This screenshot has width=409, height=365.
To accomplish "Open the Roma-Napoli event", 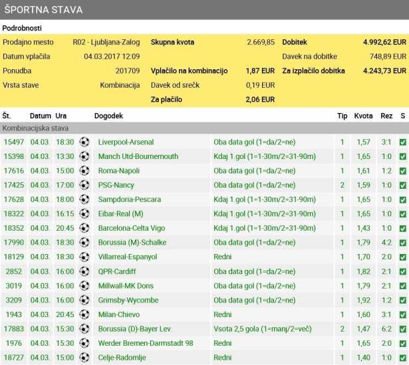I will (x=118, y=170).
